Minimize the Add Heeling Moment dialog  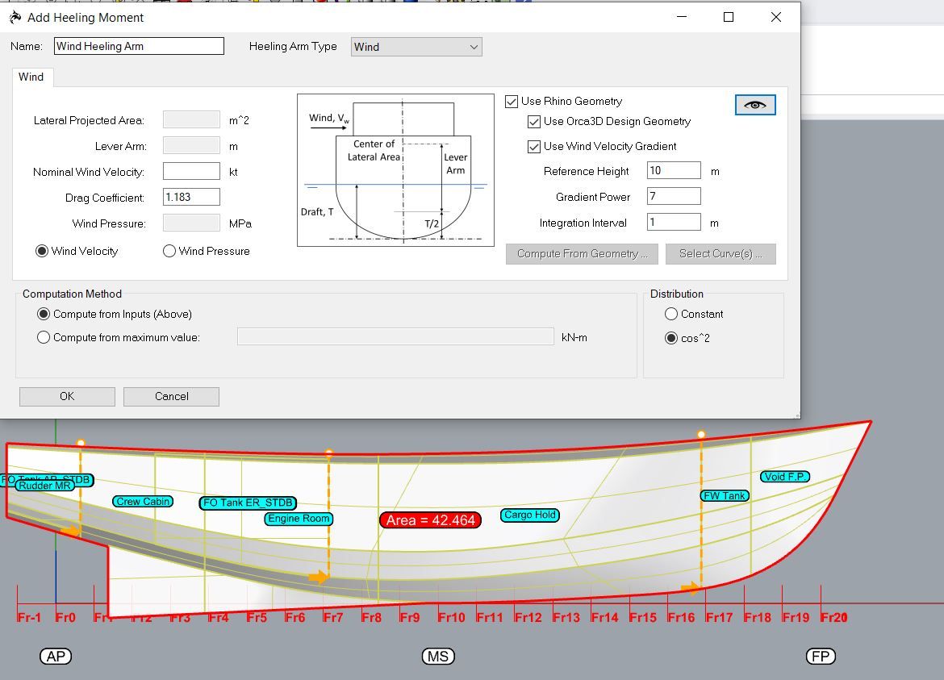pos(682,17)
